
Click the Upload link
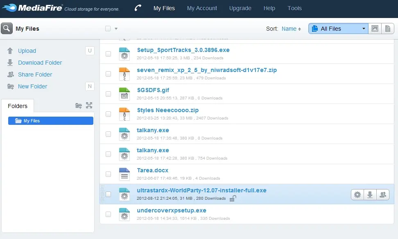(x=27, y=51)
